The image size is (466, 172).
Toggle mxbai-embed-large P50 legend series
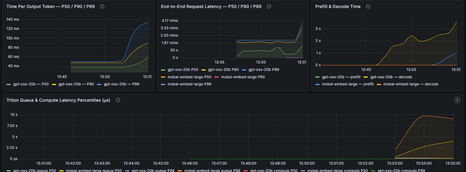tap(189, 77)
